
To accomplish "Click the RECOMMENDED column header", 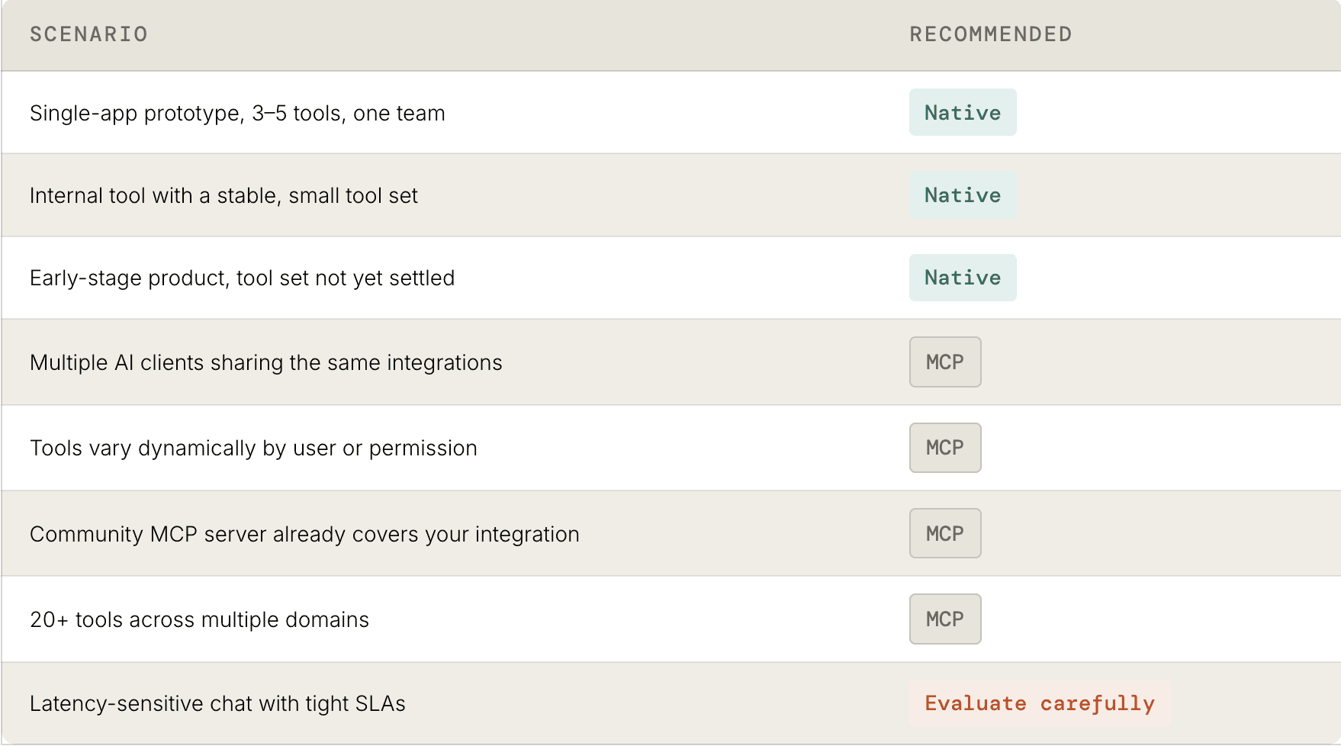I will point(991,34).
